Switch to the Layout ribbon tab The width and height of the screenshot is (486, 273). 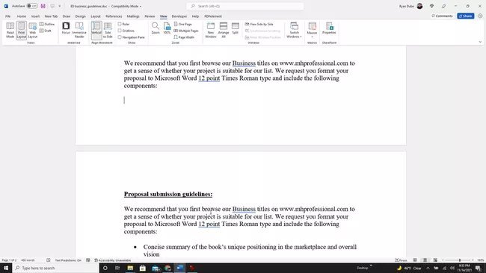coord(96,16)
